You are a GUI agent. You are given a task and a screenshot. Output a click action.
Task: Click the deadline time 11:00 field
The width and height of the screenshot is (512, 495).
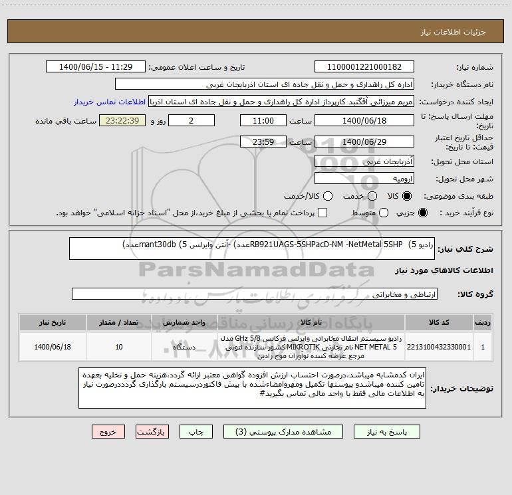pyautogui.click(x=263, y=120)
